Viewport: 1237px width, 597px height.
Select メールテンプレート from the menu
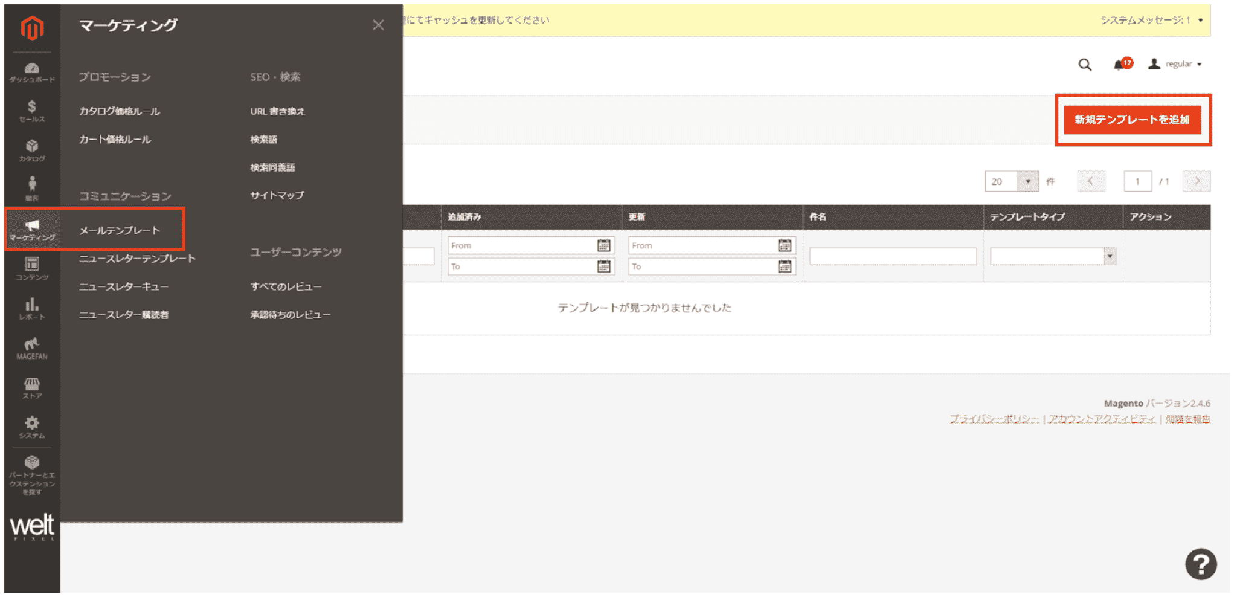pos(120,230)
